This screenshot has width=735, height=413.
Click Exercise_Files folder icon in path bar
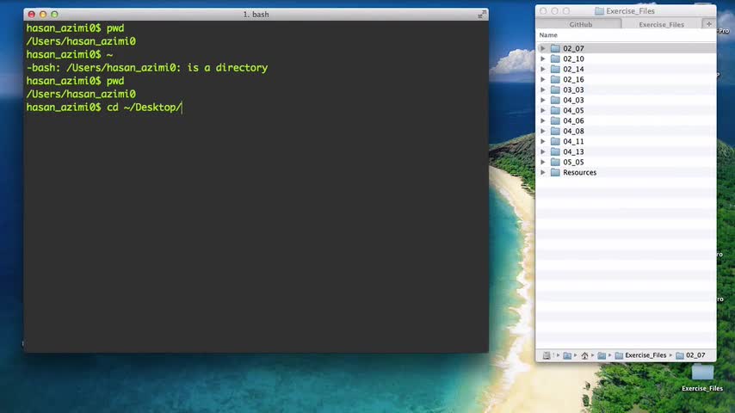pos(619,355)
